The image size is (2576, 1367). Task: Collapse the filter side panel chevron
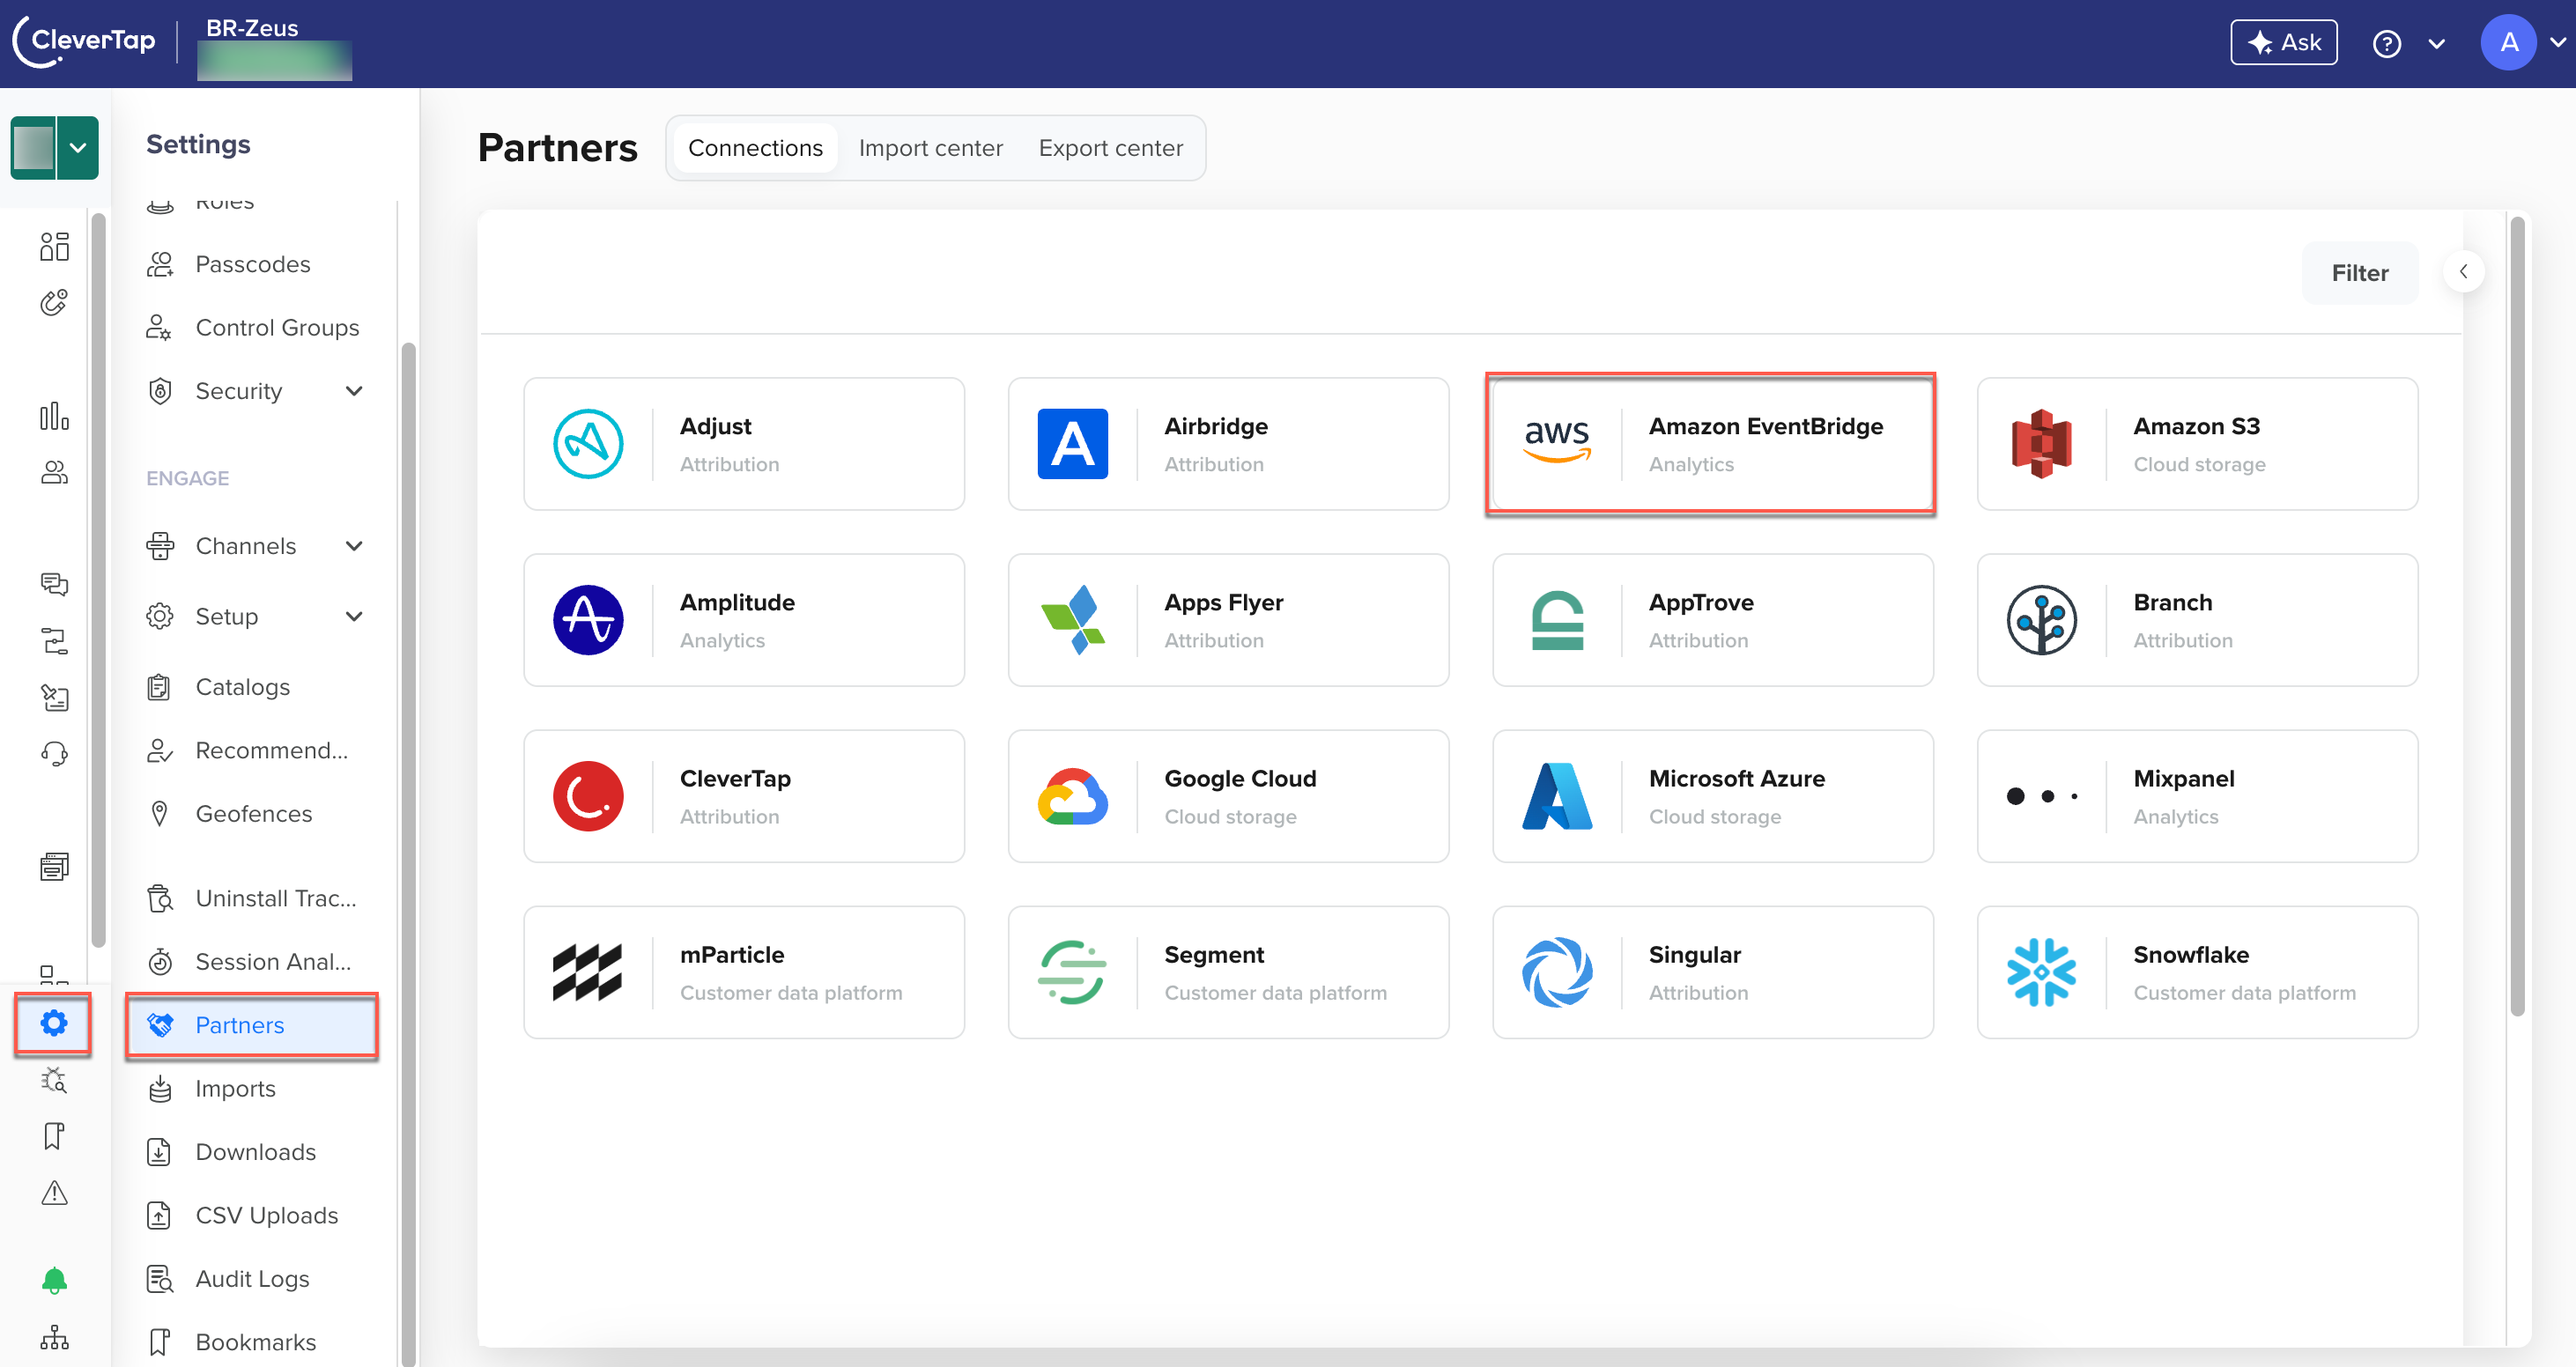coord(2463,271)
